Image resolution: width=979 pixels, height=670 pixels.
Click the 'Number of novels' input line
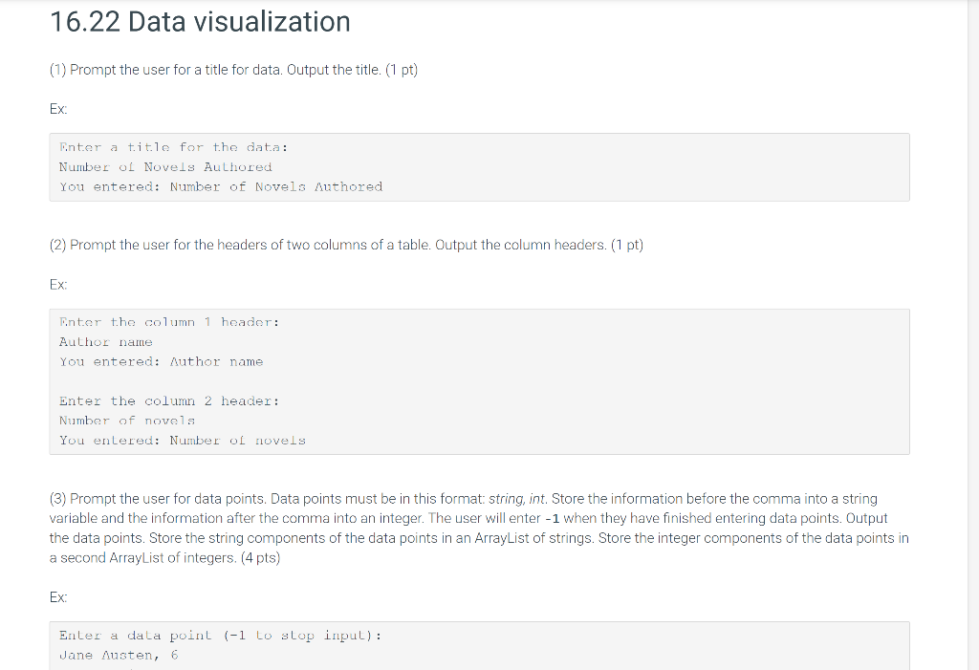pos(127,421)
